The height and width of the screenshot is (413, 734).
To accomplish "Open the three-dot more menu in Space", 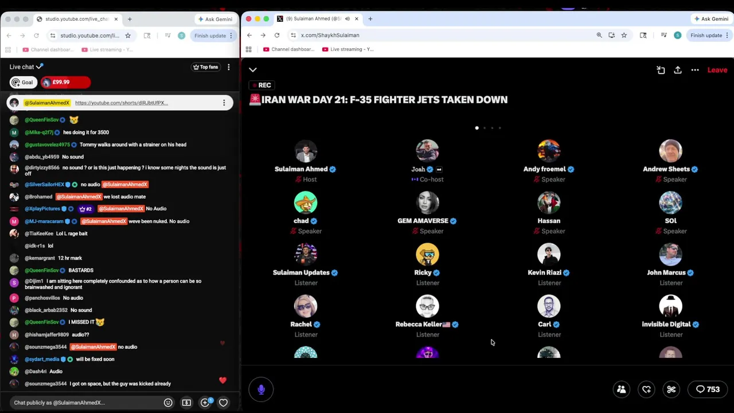I will (x=695, y=70).
